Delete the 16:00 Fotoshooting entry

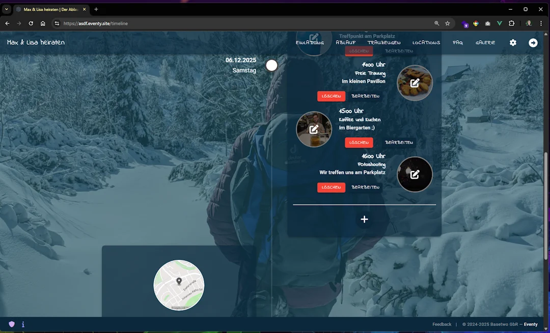pyautogui.click(x=331, y=187)
